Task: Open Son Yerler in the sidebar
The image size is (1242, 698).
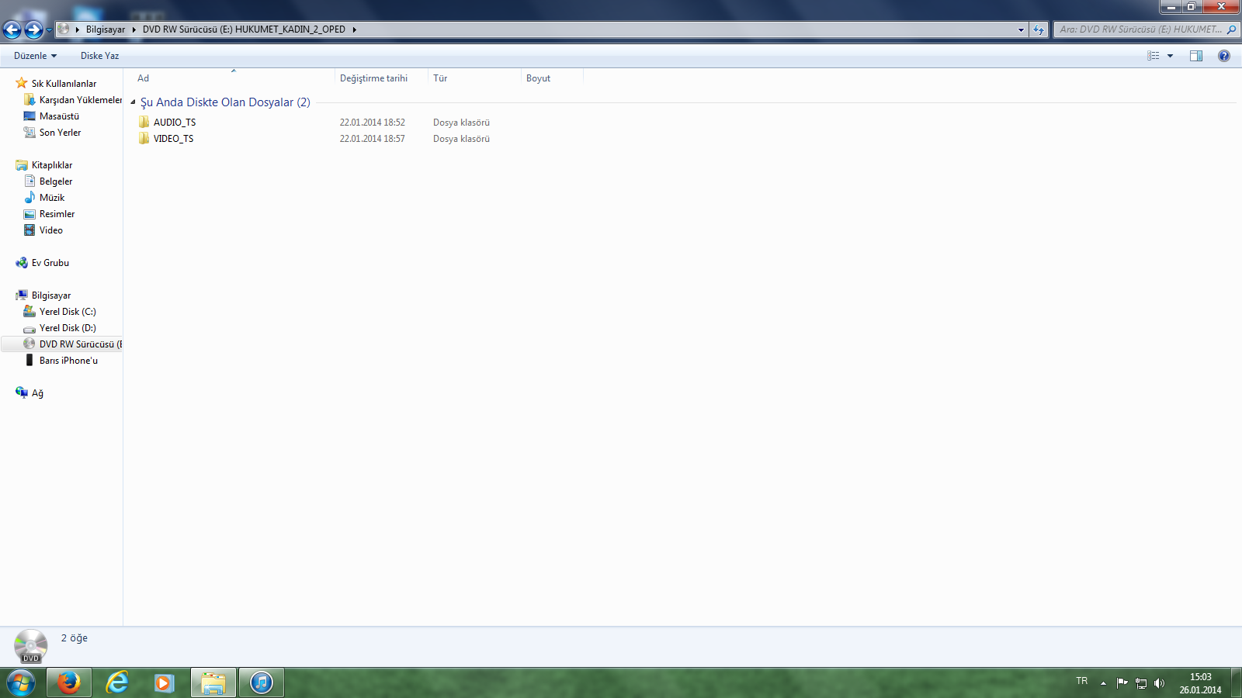Action: 61,133
